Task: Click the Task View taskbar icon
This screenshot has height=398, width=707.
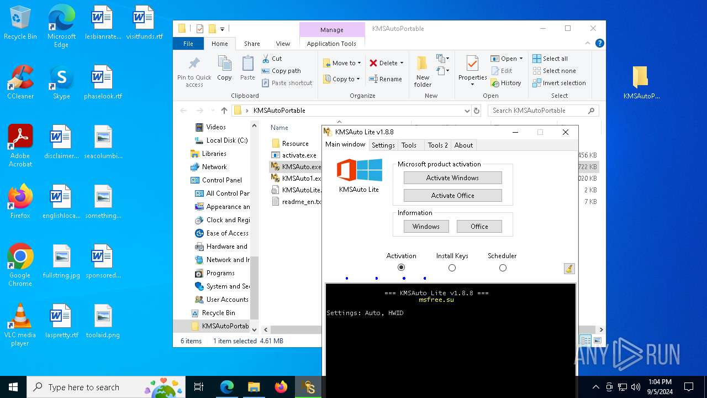Action: (x=199, y=387)
